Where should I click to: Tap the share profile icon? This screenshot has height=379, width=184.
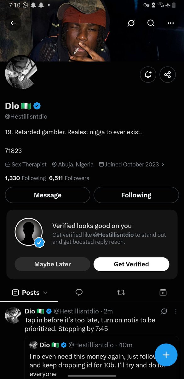[x=168, y=75]
